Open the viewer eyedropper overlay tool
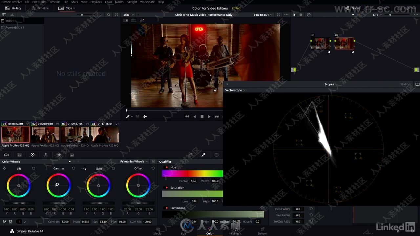Image resolution: width=420 pixels, height=236 pixels. pyautogui.click(x=128, y=117)
